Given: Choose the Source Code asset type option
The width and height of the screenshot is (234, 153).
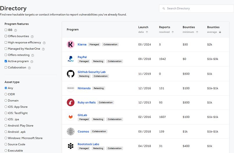Looking at the screenshot, I should coord(6,144).
